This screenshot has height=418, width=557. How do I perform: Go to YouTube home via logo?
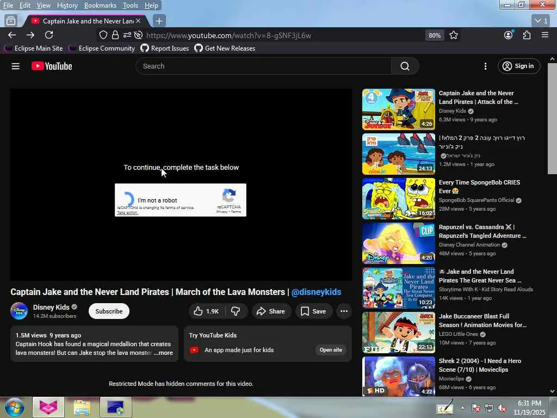(x=52, y=66)
